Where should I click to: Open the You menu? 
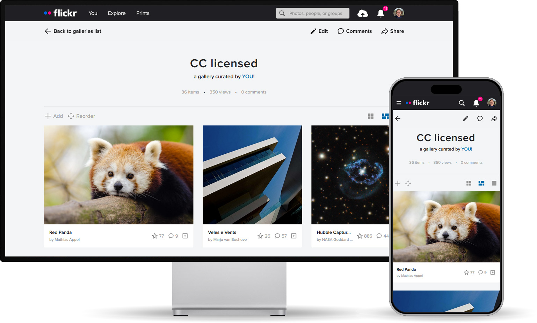tap(93, 13)
